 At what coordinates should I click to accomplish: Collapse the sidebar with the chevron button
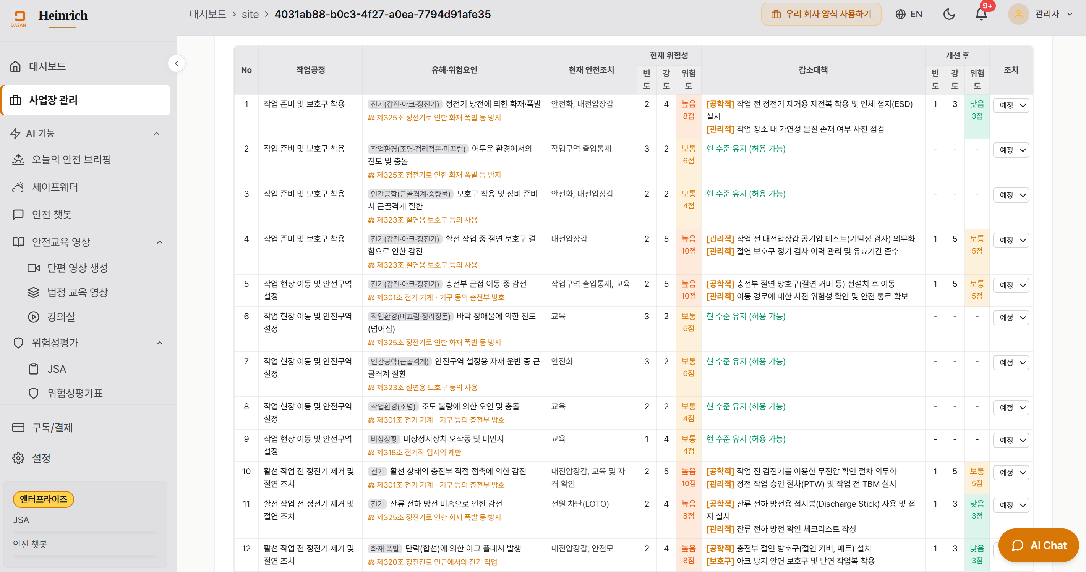[177, 64]
